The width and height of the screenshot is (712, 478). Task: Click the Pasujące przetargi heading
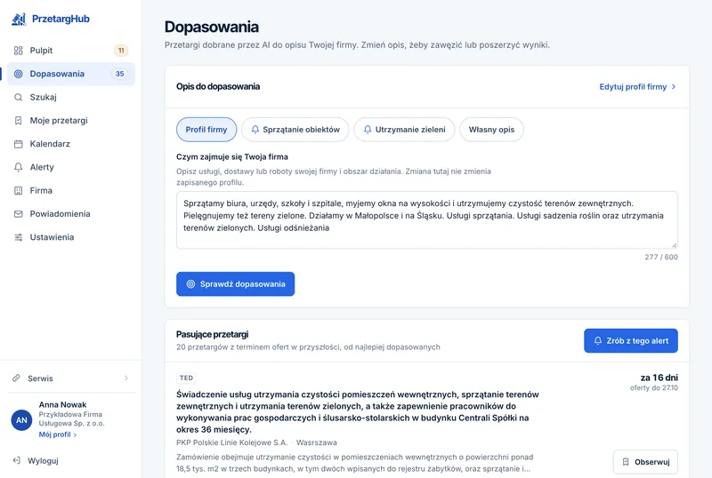[212, 334]
